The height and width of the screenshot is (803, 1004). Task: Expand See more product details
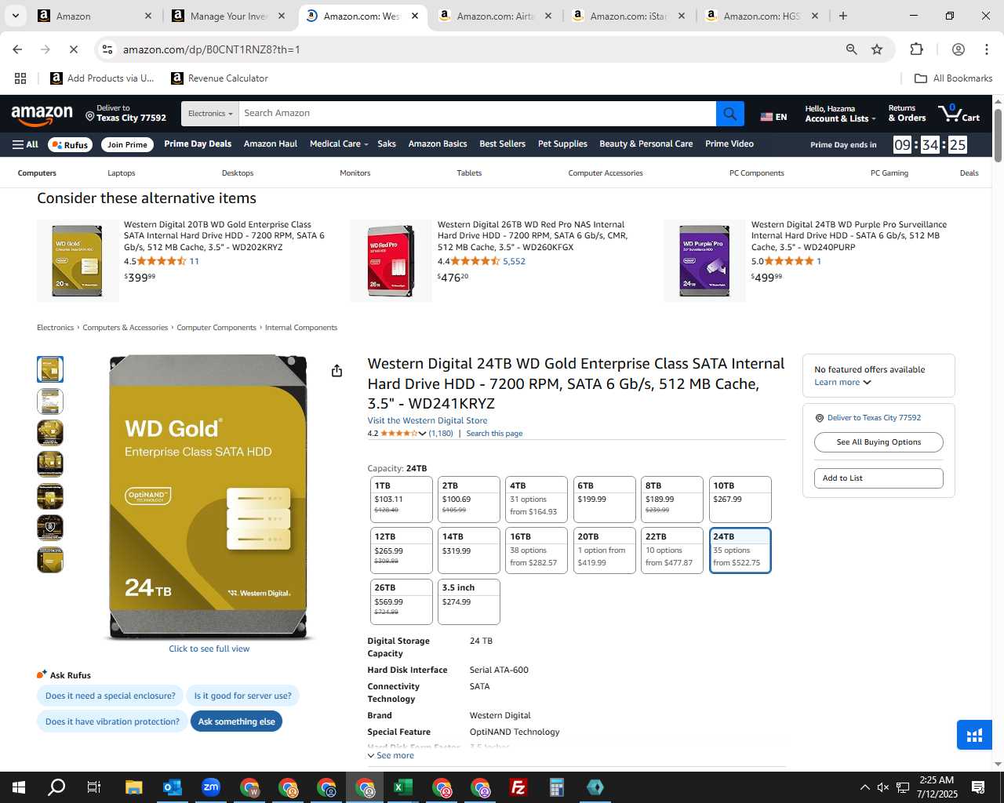391,755
